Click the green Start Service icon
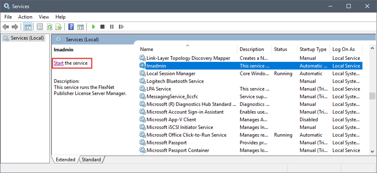The width and height of the screenshot is (377, 173). point(94,27)
